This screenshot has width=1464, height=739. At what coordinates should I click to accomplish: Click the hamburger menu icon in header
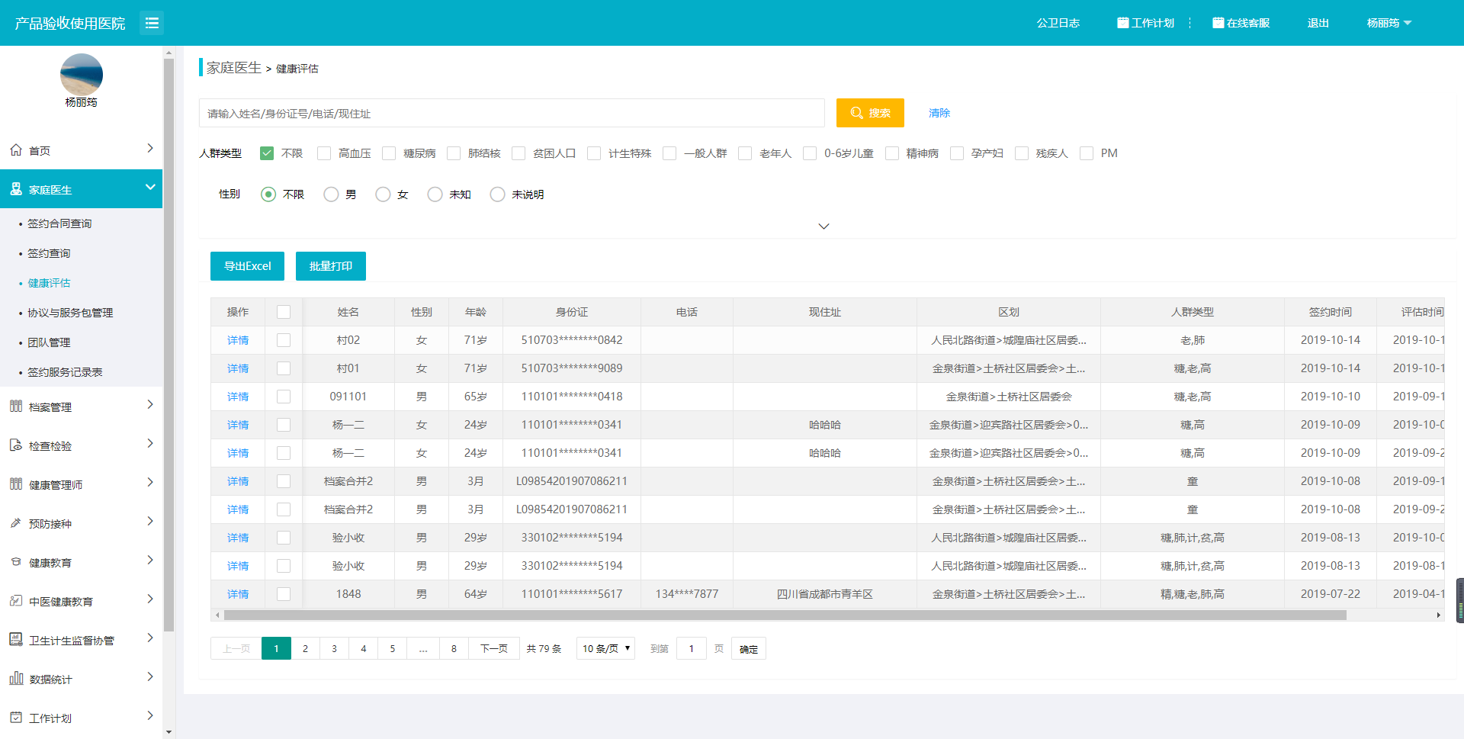tap(152, 23)
